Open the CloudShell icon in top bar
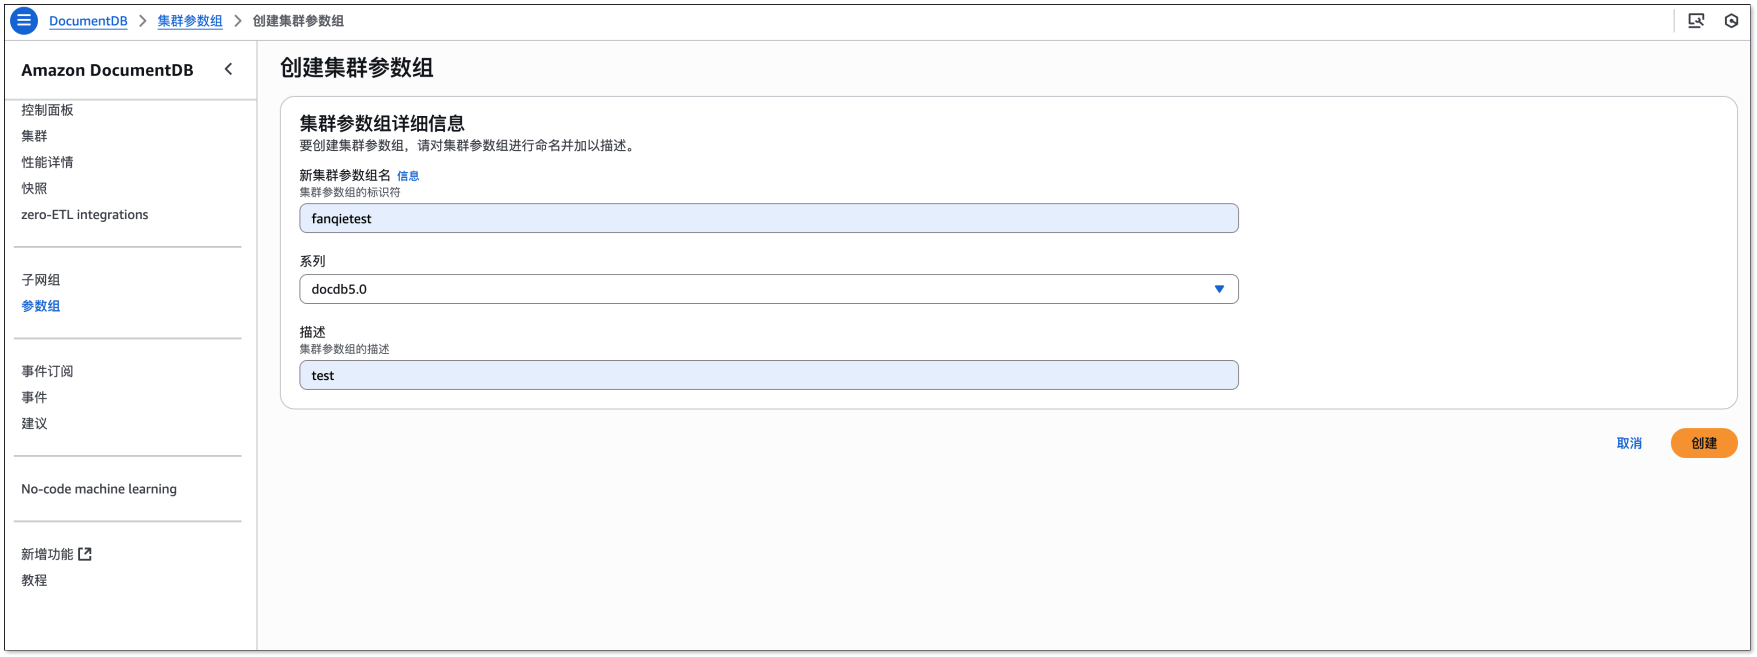1757x657 pixels. [1695, 21]
